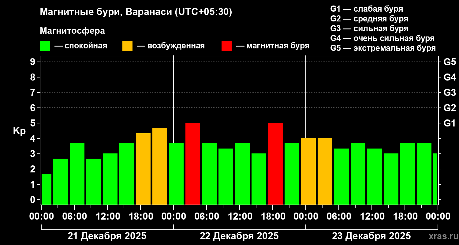Click the green bar at 06:00 on 21 December

[77, 174]
